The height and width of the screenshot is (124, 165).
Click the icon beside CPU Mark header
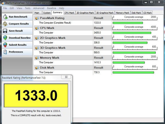click(x=37, y=28)
